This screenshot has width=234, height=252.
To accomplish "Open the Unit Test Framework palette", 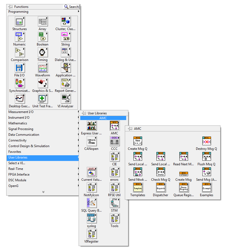I will tap(43, 99).
